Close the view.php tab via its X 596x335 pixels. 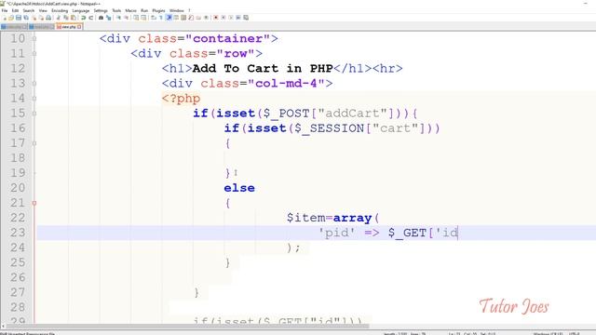pos(79,27)
